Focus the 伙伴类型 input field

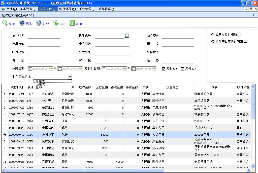pyautogui.click(x=44, y=36)
